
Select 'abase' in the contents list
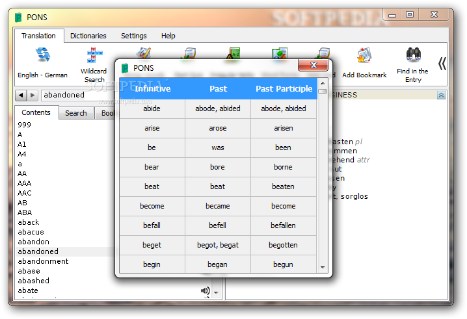coord(29,271)
